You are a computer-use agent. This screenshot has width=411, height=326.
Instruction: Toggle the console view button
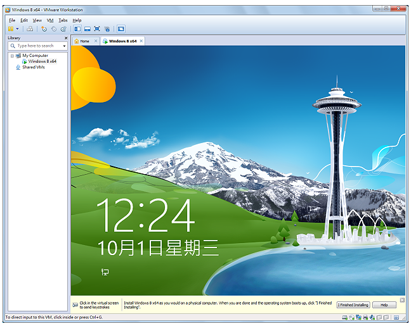tap(121, 28)
